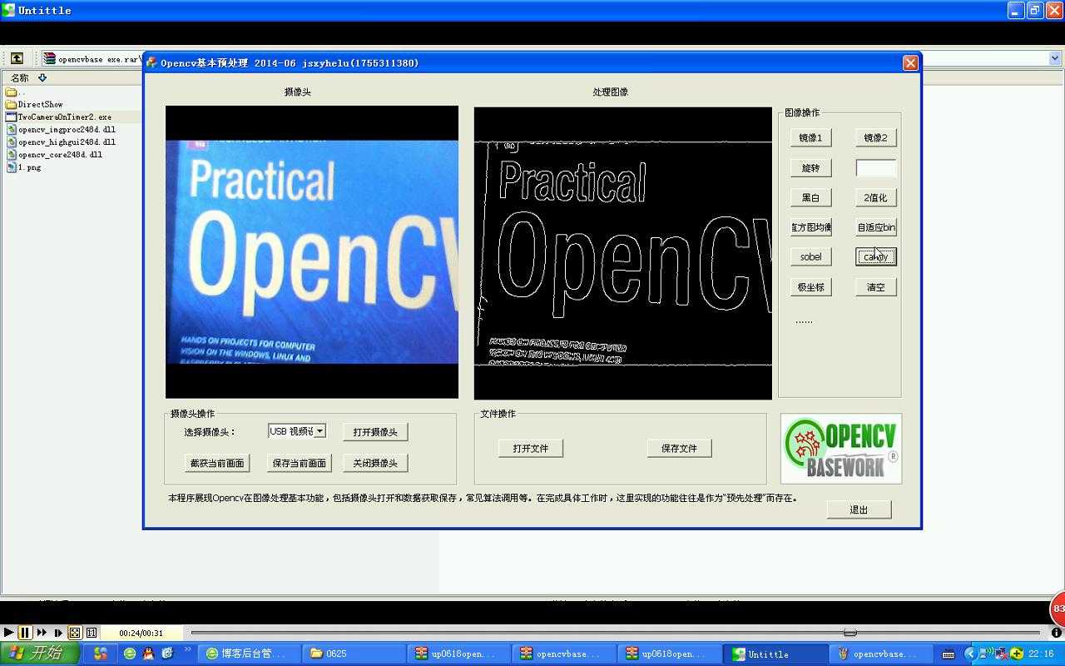1065x666 pixels.
Task: Click the sort arrow next to 名称 column
Action: [42, 77]
